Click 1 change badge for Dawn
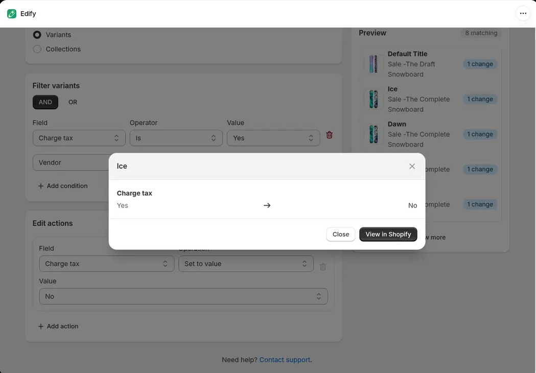 480,134
